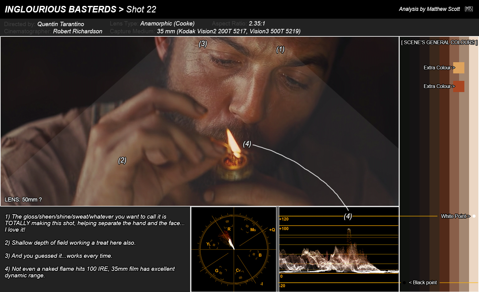This screenshot has width=479, height=292.
Task: Select the rust-red Extra Colour swatch
Action: coord(459,86)
